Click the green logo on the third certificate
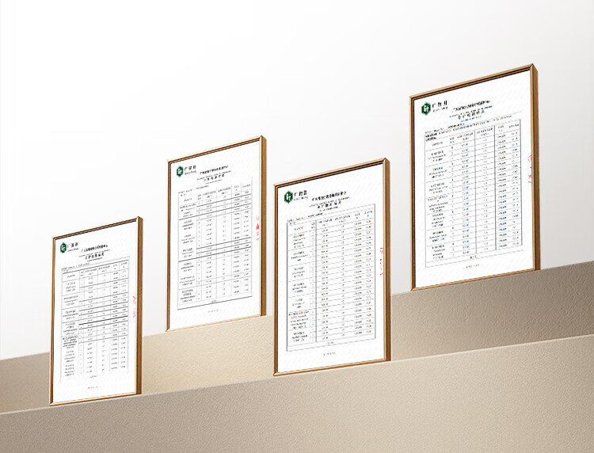 (x=288, y=195)
